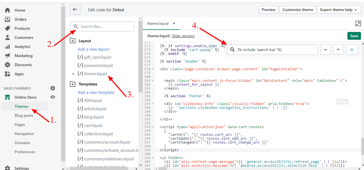Open Discounts in the sidebar
The height and width of the screenshot is (170, 364).
pyautogui.click(x=23, y=65)
